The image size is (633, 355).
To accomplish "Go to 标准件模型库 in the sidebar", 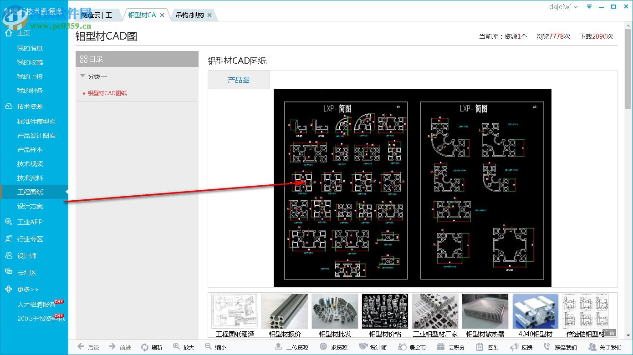I will tap(36, 122).
